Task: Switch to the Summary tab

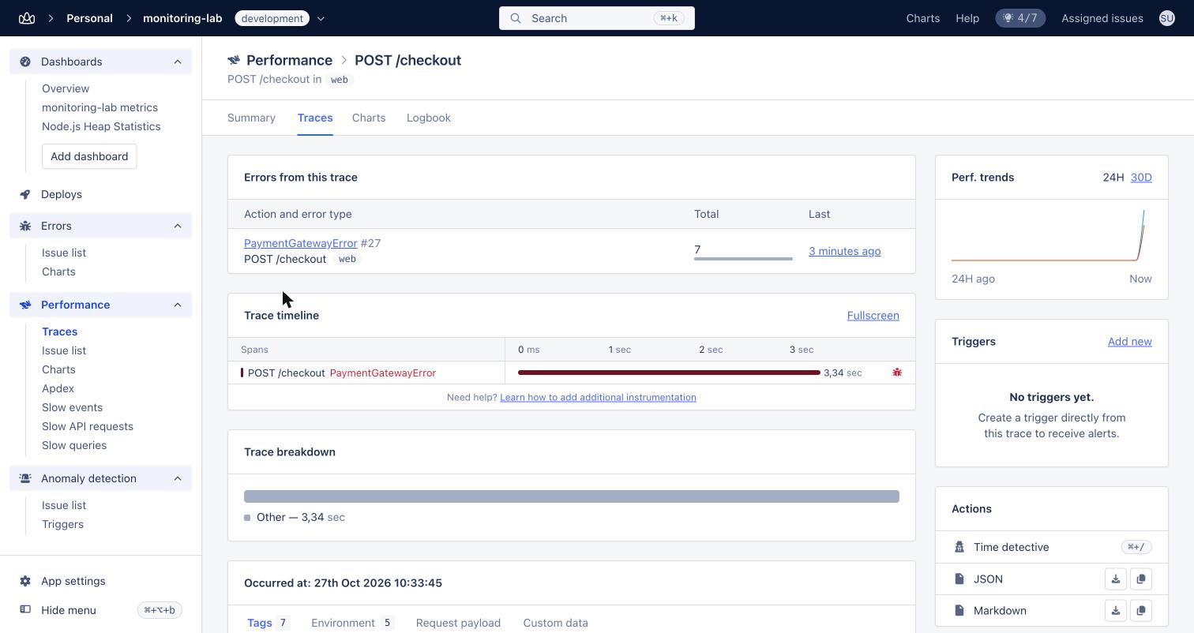Action: point(251,118)
